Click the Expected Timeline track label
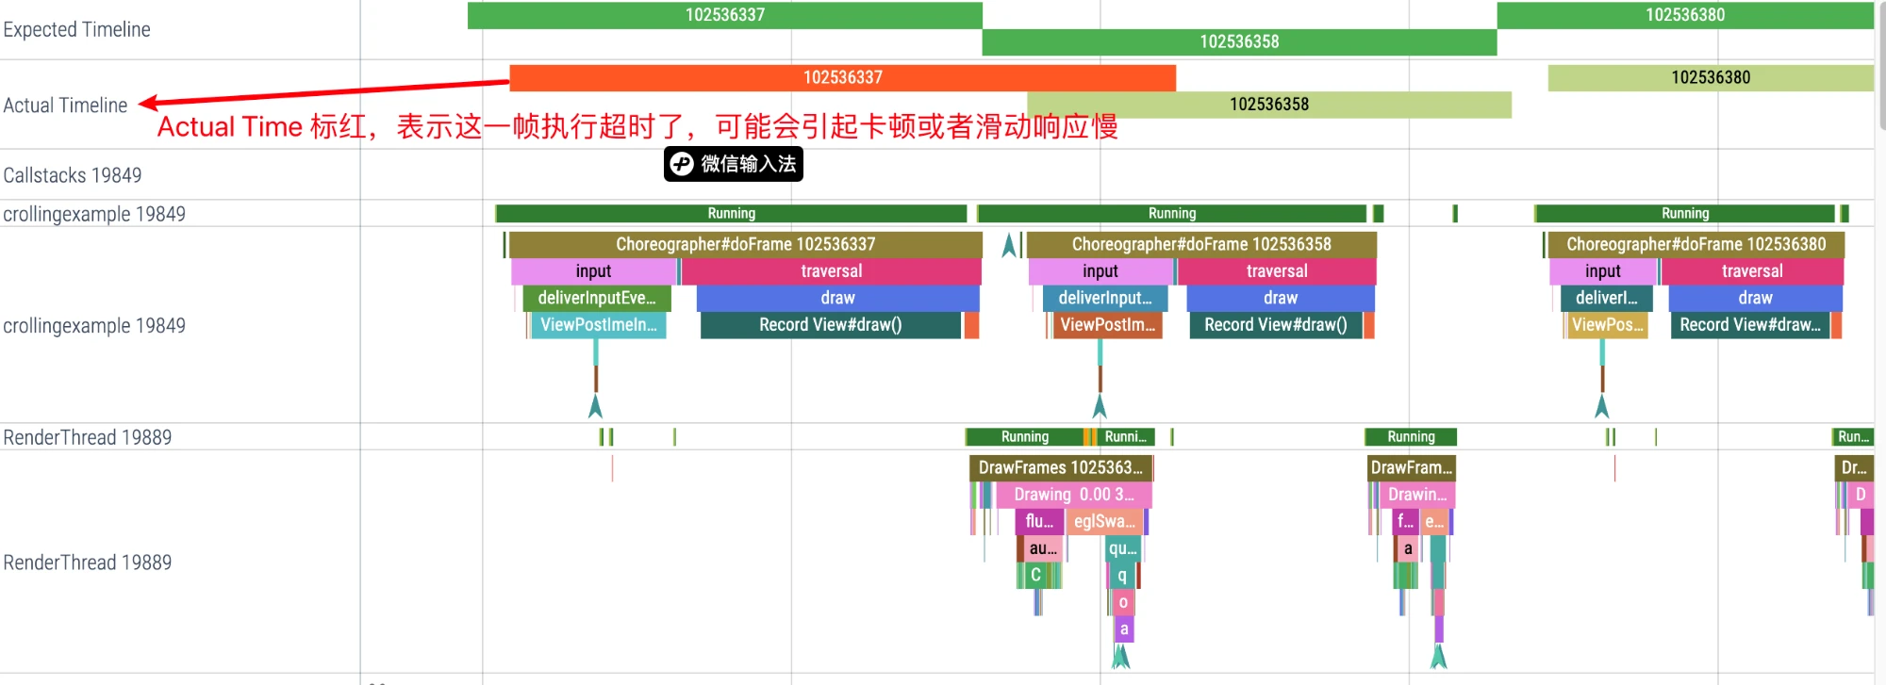The height and width of the screenshot is (685, 1886). click(x=76, y=29)
